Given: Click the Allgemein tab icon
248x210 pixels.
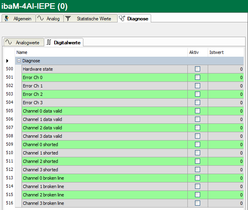Looking at the screenshot, I should (8, 18).
